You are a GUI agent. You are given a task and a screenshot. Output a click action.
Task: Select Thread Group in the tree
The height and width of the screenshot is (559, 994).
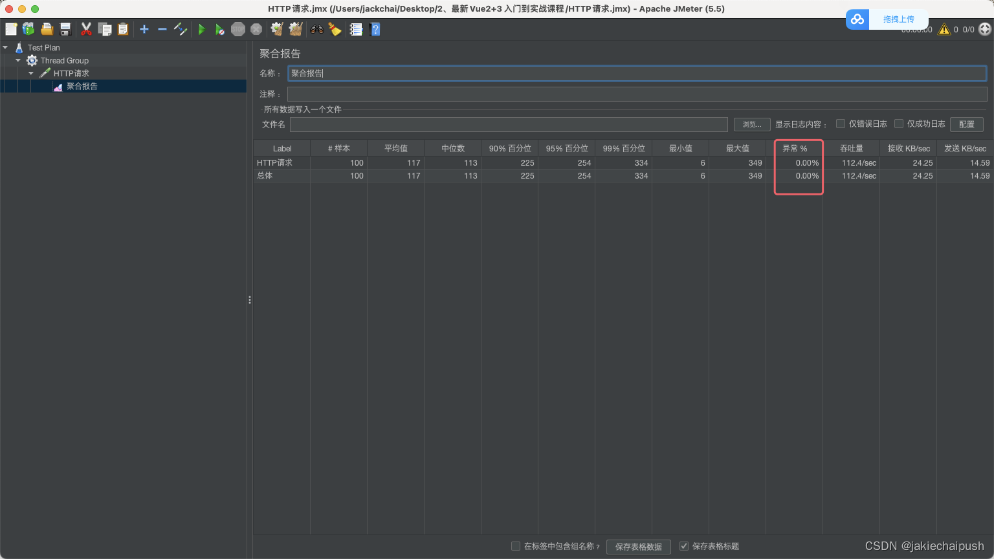[64, 60]
